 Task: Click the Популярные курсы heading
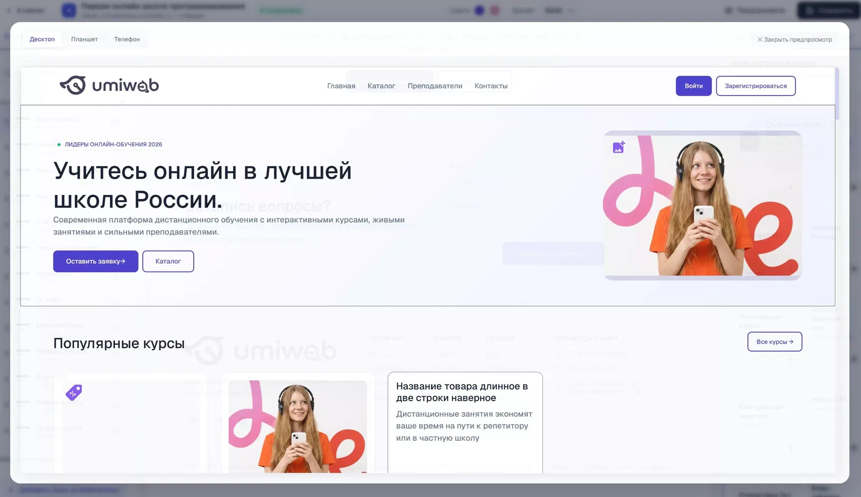point(119,343)
